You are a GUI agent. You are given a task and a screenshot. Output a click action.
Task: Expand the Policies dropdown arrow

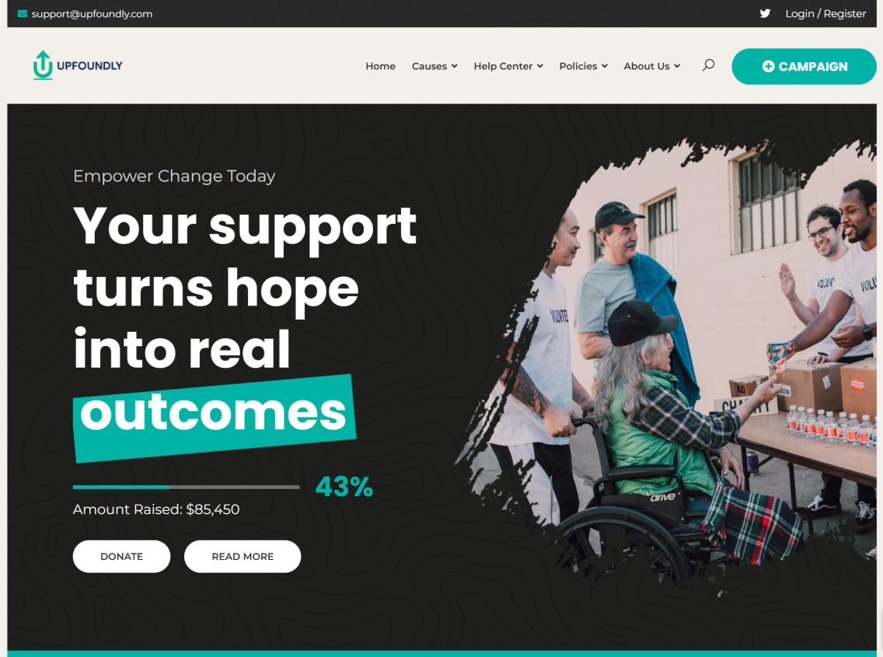[x=605, y=66]
